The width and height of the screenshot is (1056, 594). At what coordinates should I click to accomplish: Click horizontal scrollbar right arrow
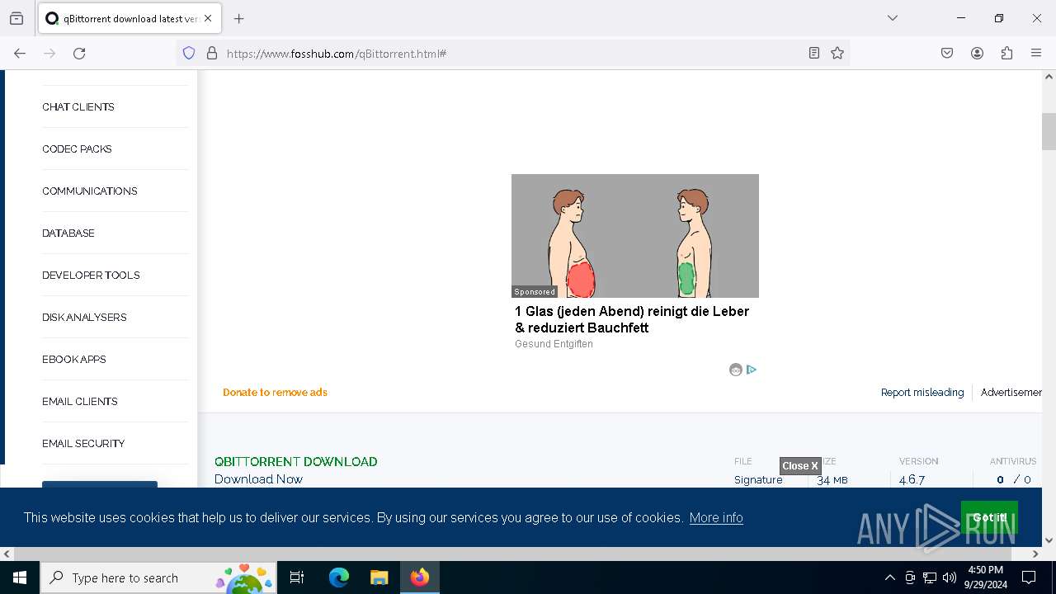click(x=1035, y=554)
